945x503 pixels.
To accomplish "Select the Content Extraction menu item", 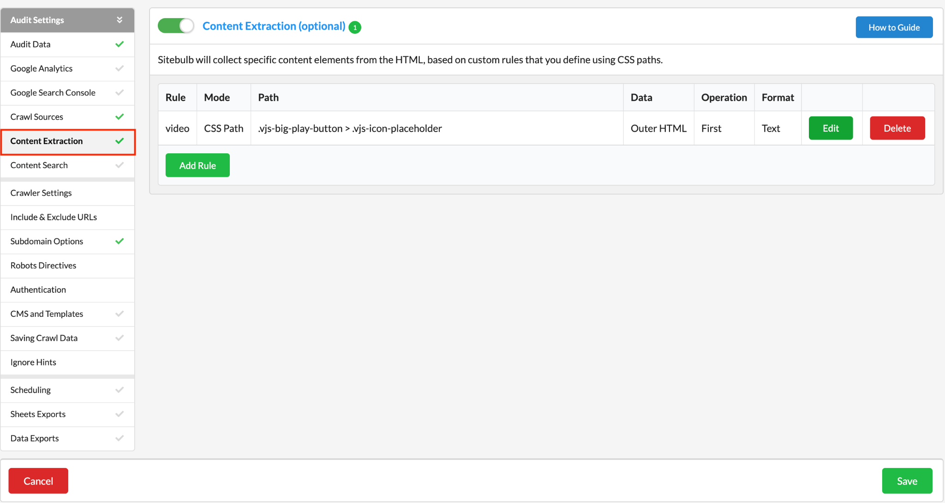I will point(67,141).
